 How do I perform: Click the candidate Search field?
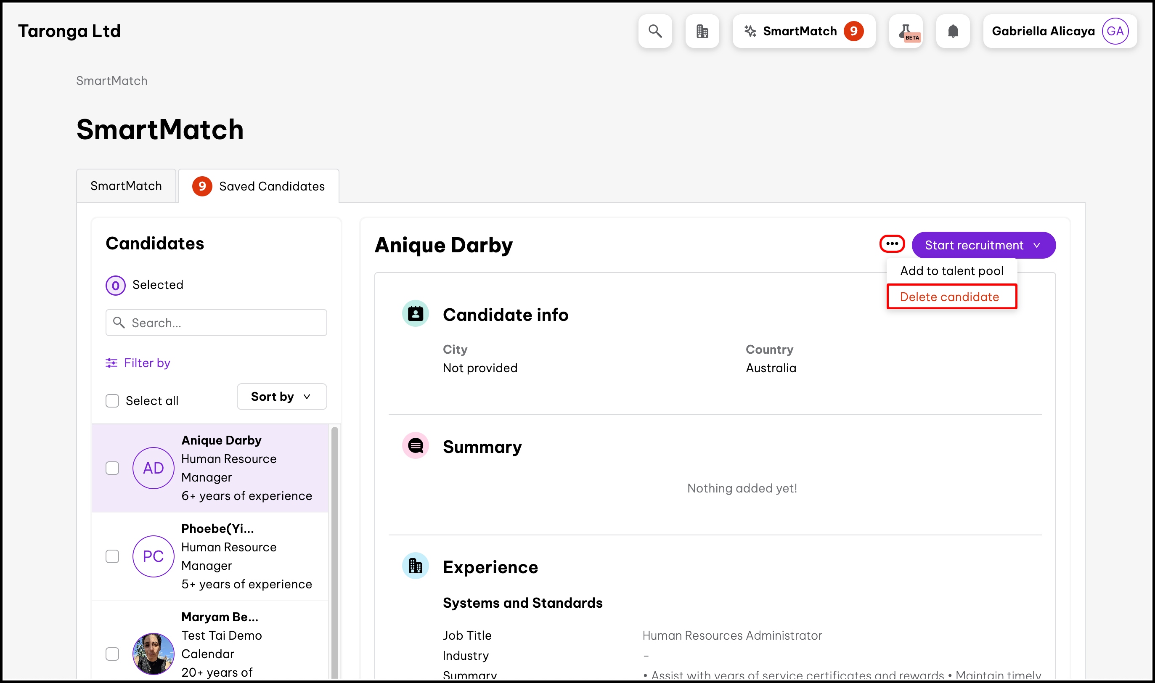click(216, 323)
